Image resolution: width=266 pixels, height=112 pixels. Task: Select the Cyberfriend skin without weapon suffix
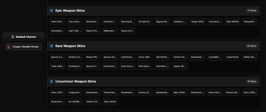pos(233,57)
